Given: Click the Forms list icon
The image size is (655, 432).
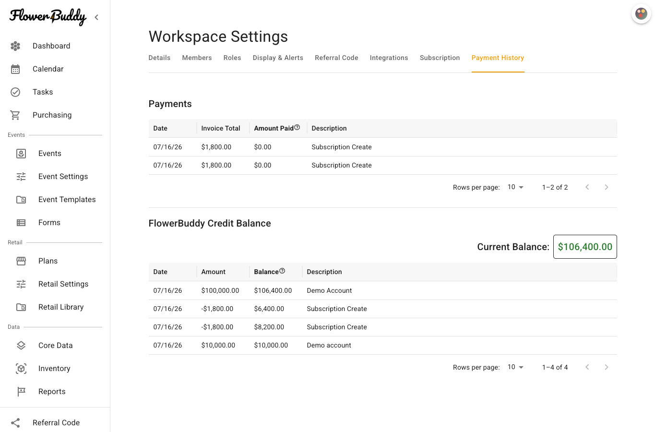Looking at the screenshot, I should (x=21, y=223).
